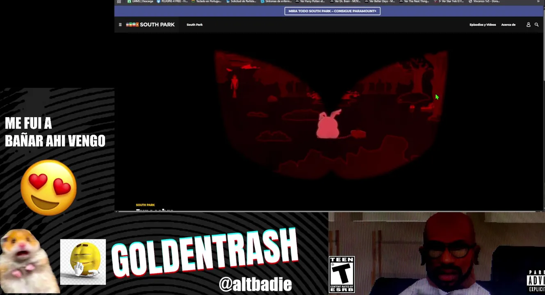Open the Ver Better Days bookmark
This screenshot has height=295, width=545.
380,2
